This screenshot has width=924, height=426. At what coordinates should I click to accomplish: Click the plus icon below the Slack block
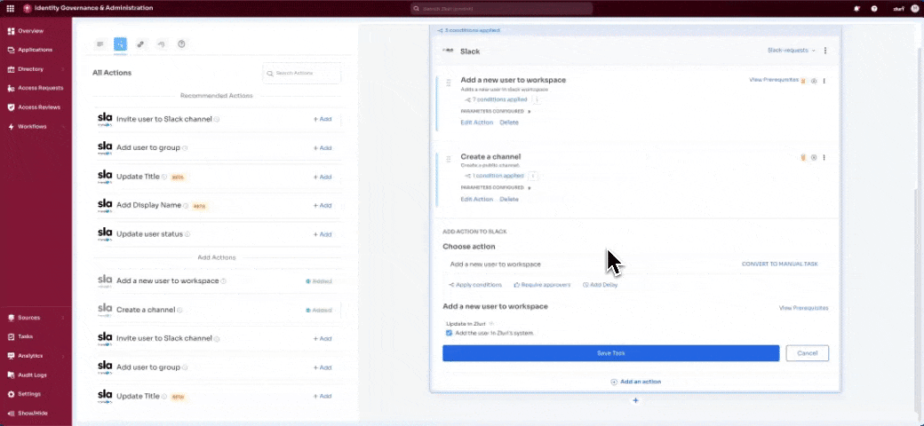tap(635, 400)
